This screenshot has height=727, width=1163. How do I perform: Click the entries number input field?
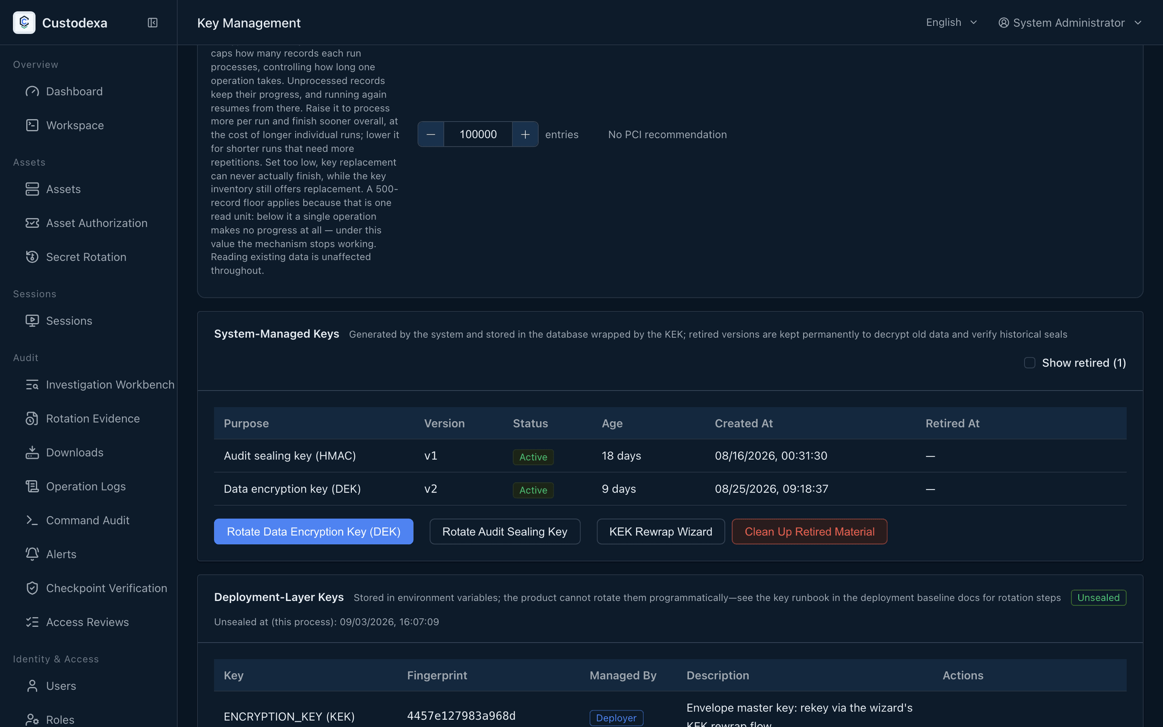(478, 134)
